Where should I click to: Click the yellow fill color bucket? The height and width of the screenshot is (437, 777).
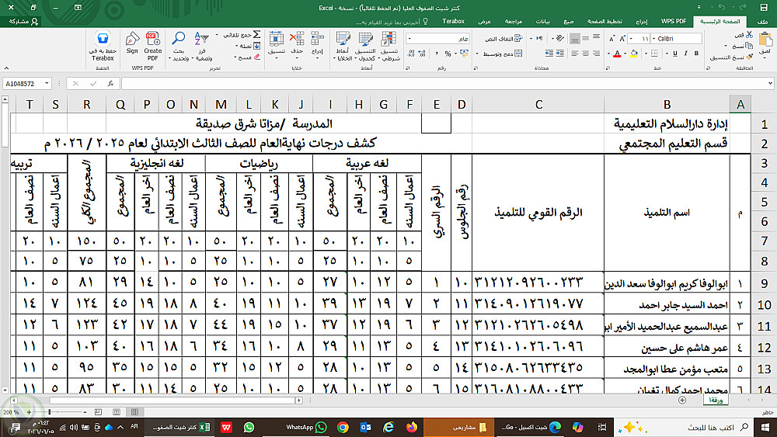[634, 54]
